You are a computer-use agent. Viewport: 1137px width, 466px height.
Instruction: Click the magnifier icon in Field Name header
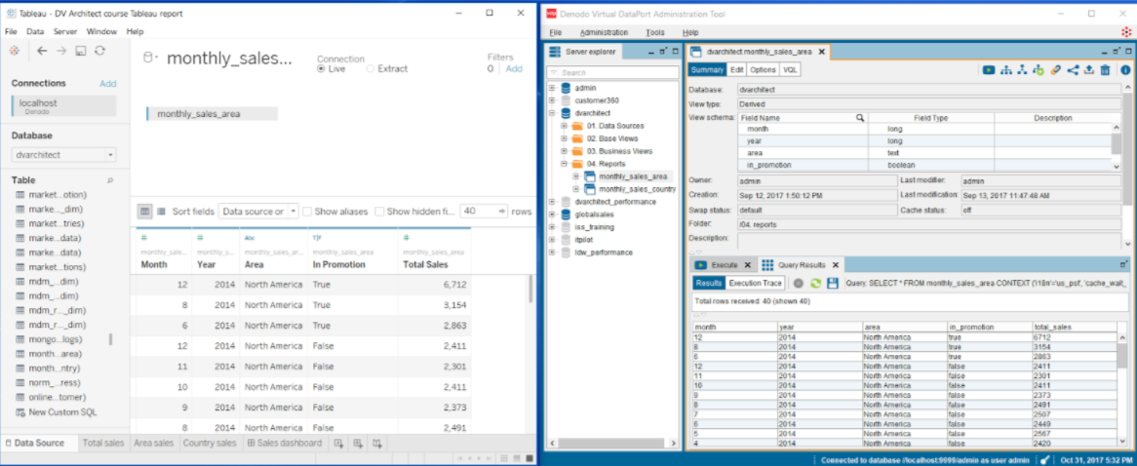coord(860,117)
